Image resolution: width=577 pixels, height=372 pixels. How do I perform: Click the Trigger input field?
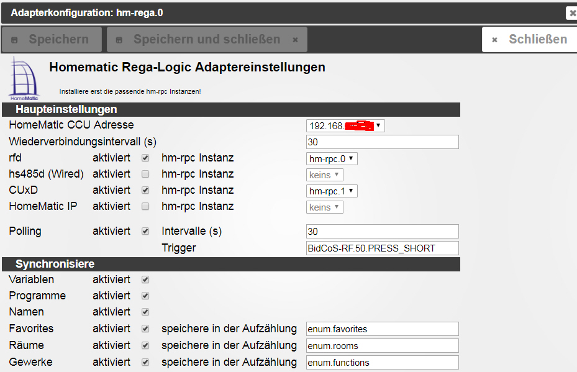(x=382, y=248)
